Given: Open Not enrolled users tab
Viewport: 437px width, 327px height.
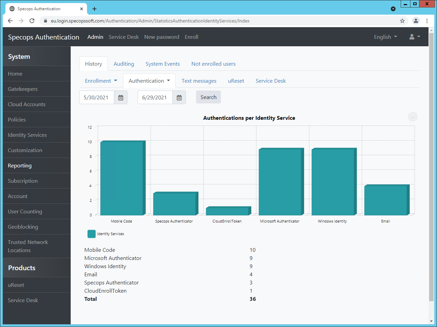Looking at the screenshot, I should click(x=213, y=64).
